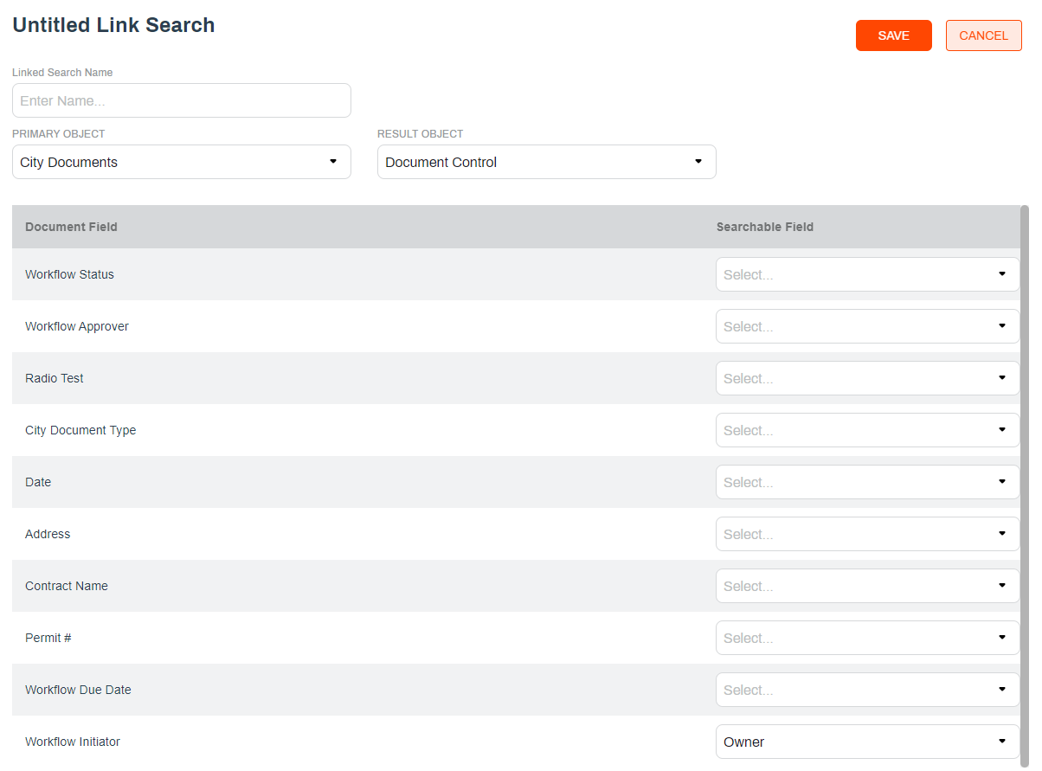The width and height of the screenshot is (1042, 771).
Task: Click the PRIMARY OBJECT label
Action: [x=59, y=134]
